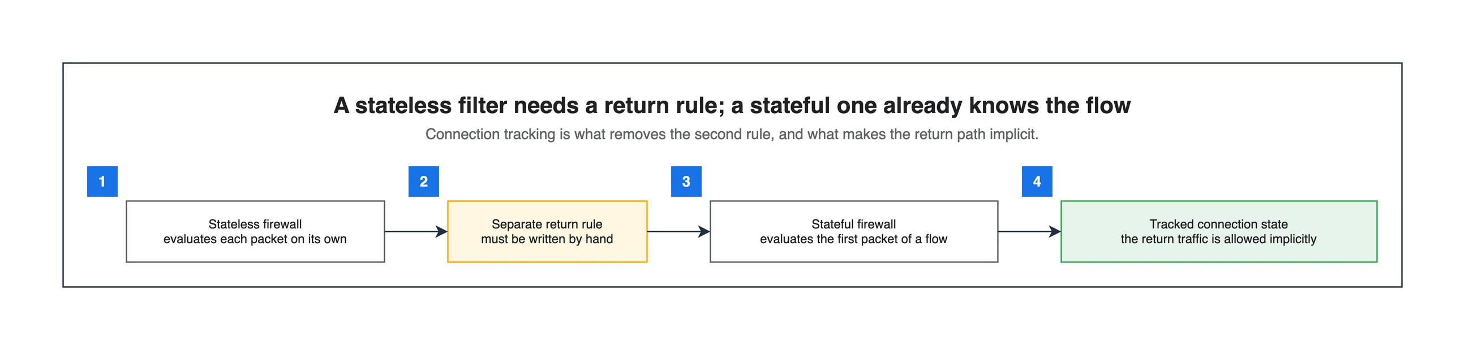Click the blue step 2 badge
Image resolution: width=1465 pixels, height=350 pixels.
(424, 182)
